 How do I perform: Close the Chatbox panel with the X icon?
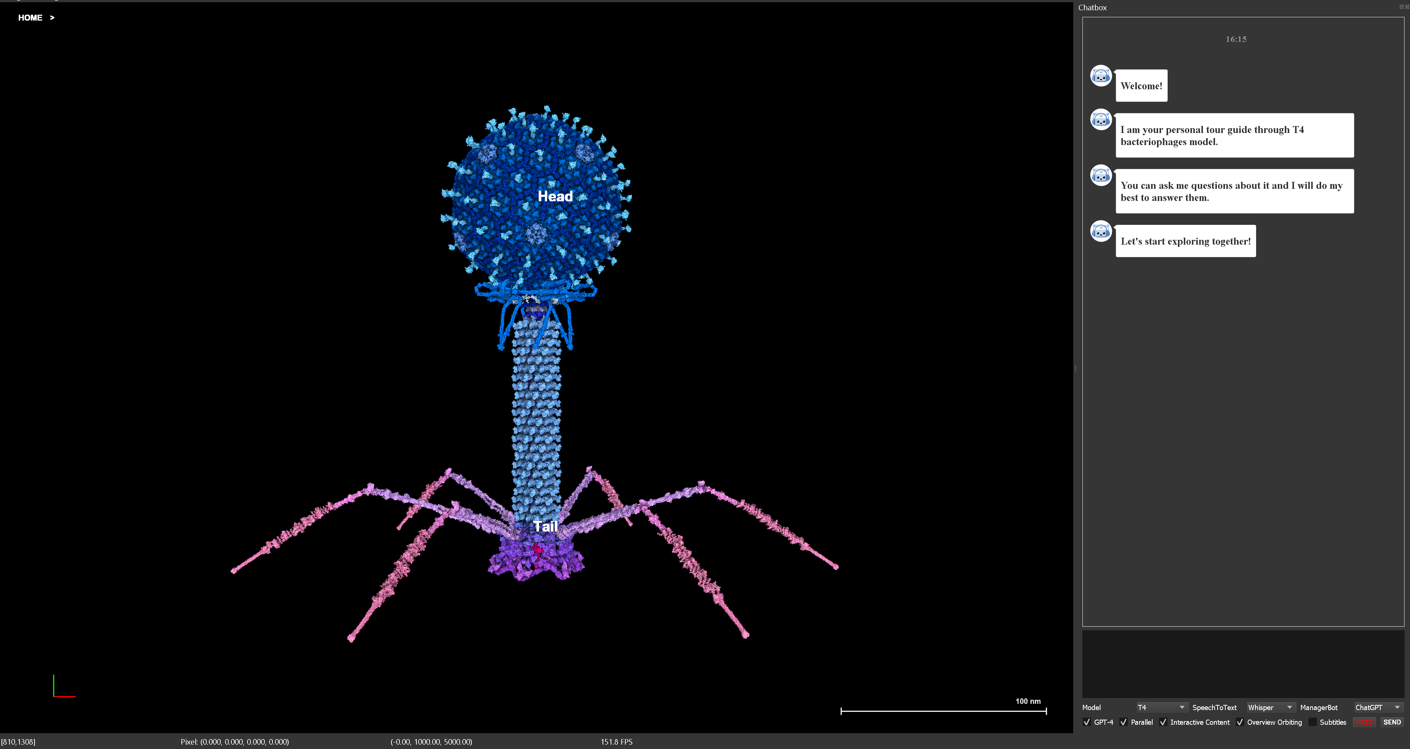pyautogui.click(x=1407, y=7)
